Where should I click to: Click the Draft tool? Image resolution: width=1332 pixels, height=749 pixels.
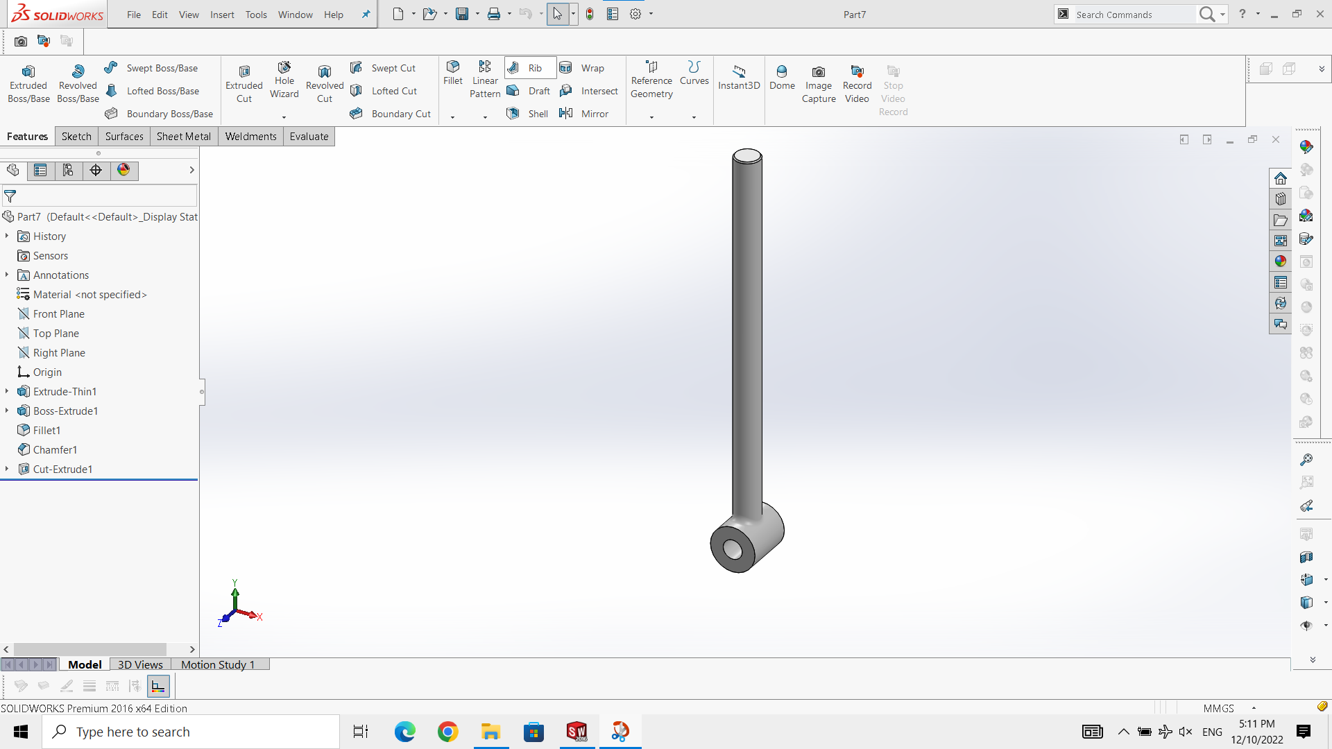click(528, 91)
